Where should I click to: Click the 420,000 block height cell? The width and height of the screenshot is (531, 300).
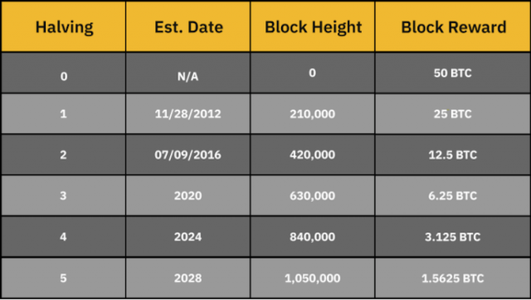pos(313,155)
